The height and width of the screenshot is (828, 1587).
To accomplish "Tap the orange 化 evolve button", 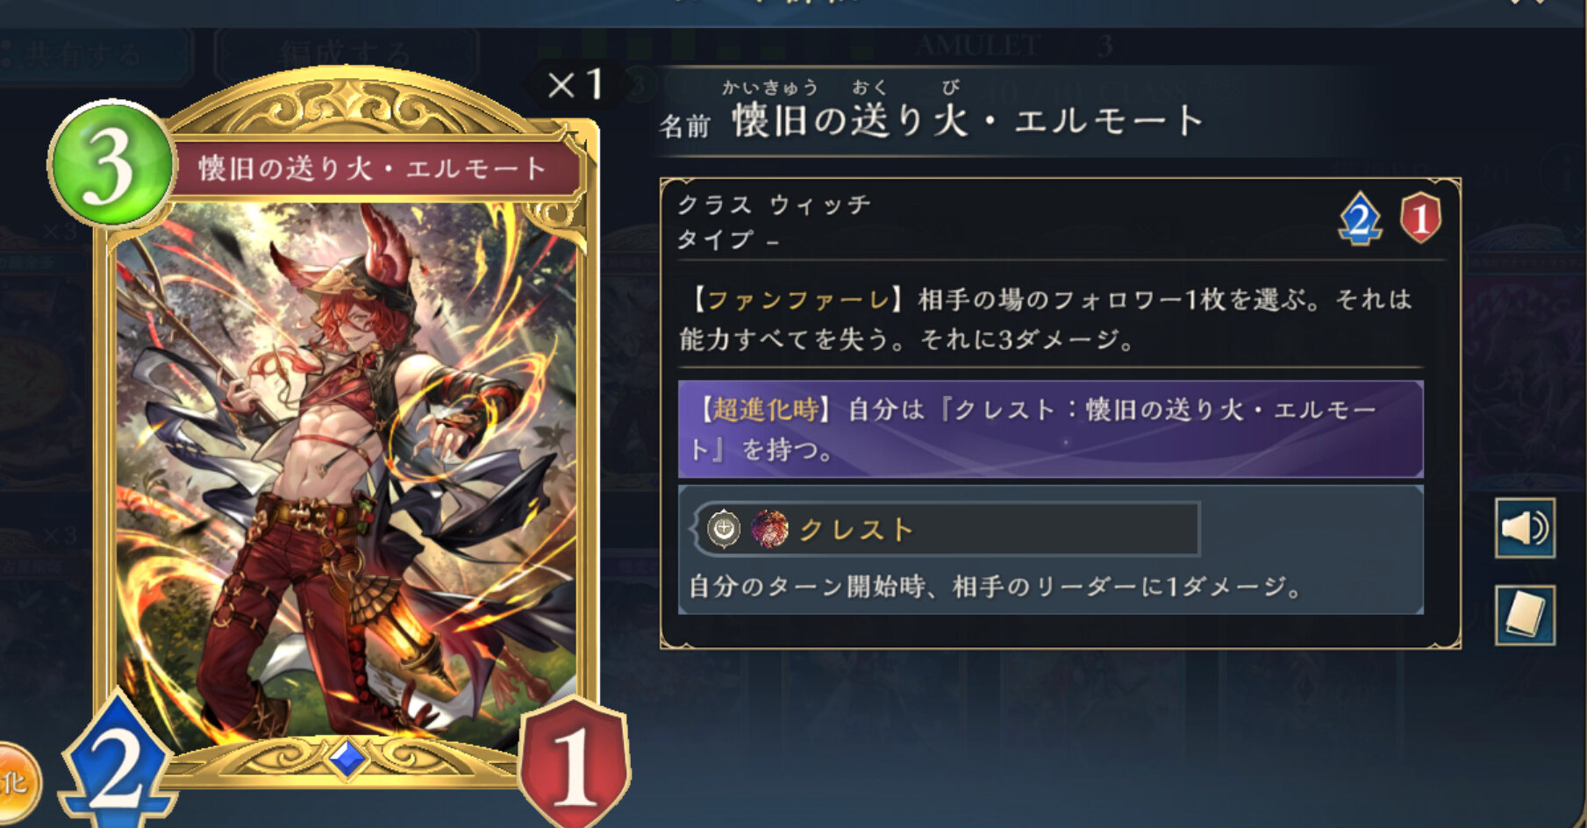I will pos(14,782).
